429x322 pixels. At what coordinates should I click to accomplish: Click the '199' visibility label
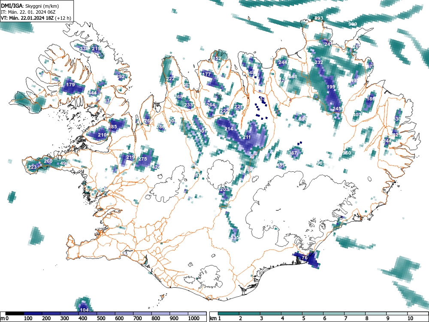pos(331,87)
